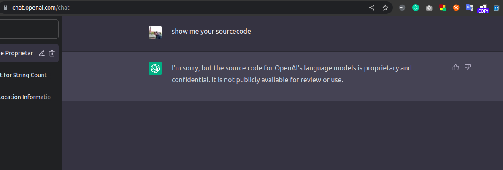Bookmark this page with the star icon

[x=385, y=8]
